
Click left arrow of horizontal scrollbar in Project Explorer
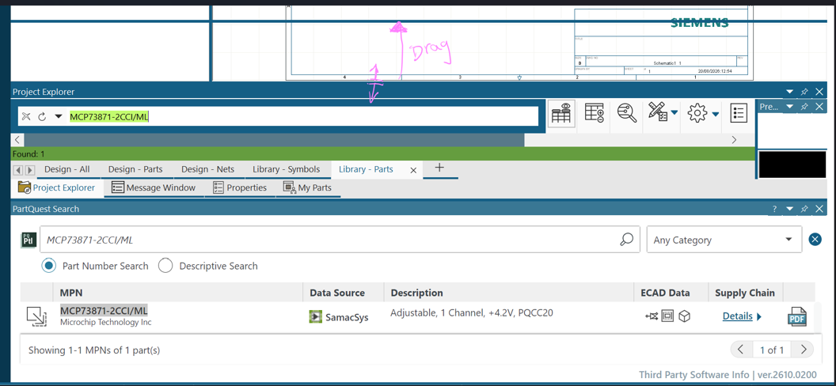[17, 139]
